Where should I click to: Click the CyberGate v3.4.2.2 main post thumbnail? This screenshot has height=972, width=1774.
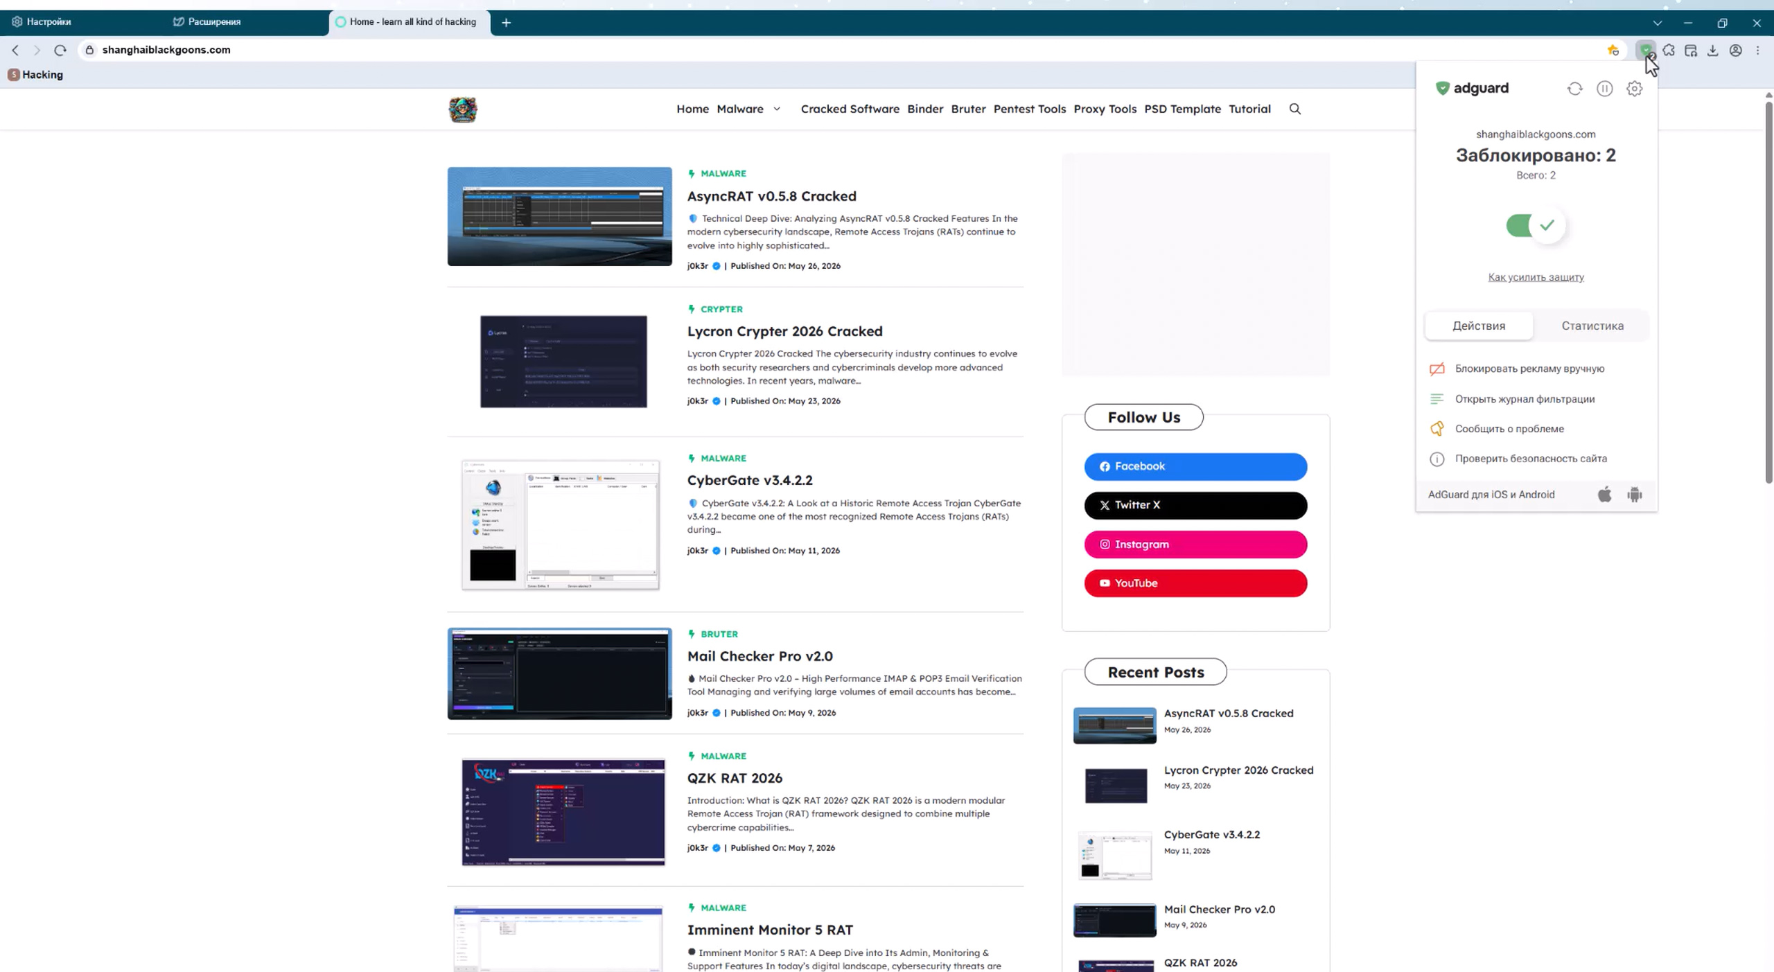[x=560, y=524]
